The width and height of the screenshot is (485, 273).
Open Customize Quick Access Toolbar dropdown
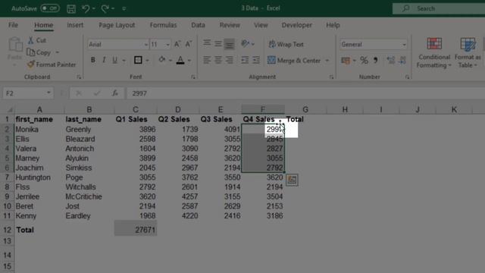coord(124,8)
